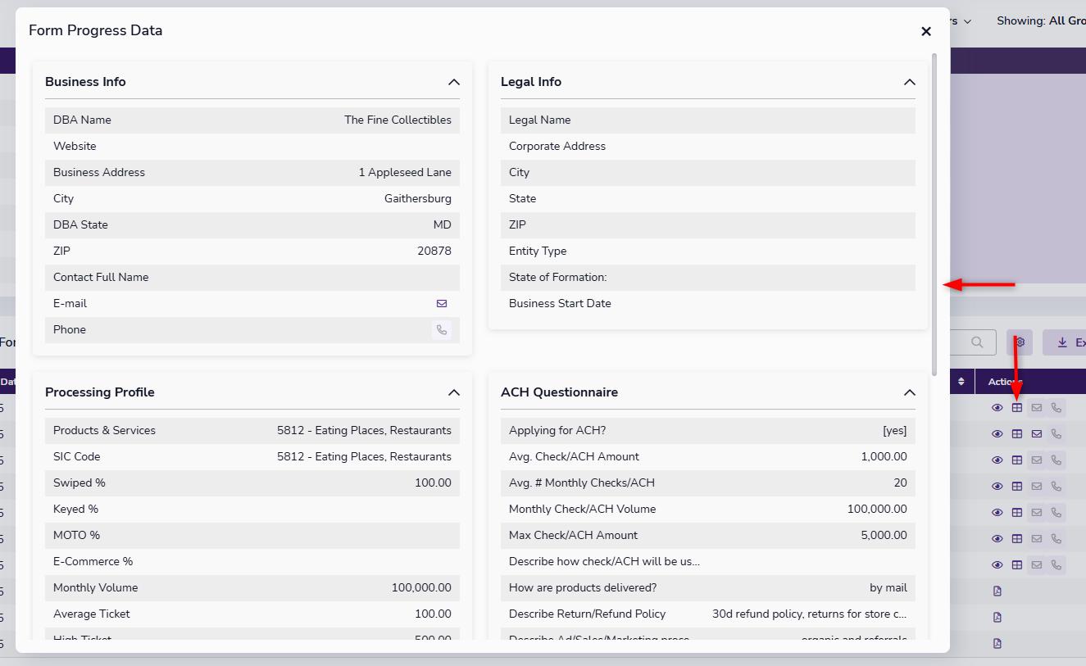Click the Avg. Check/ACH Amount '1,000.00'
This screenshot has height=666, width=1086.
(x=884, y=456)
